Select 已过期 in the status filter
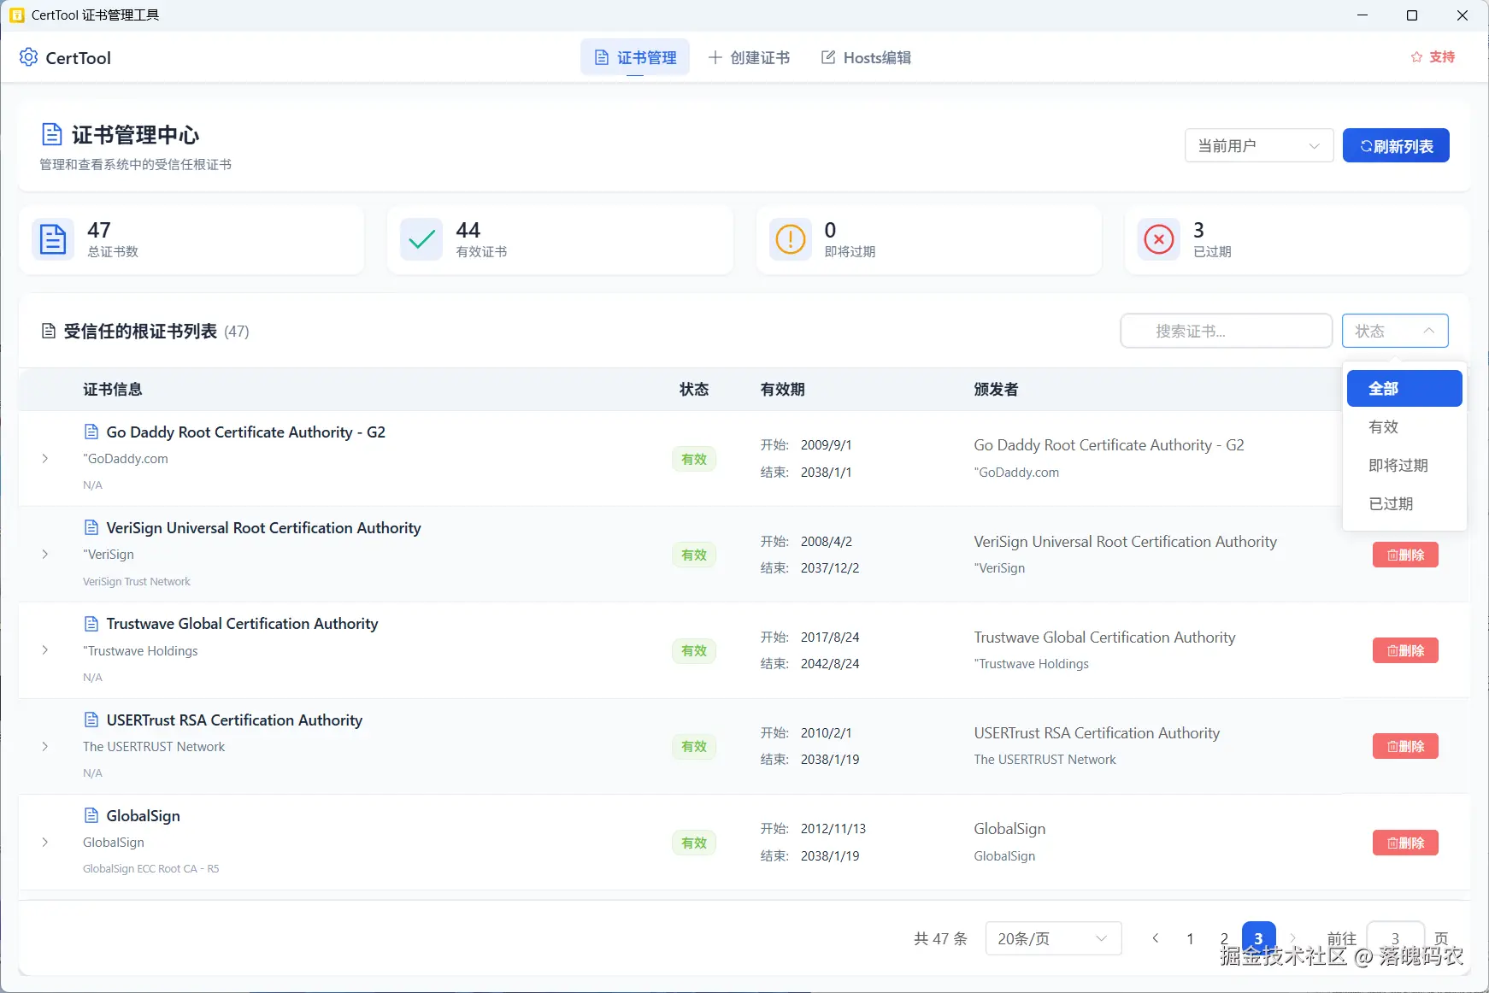This screenshot has height=993, width=1489. pyautogui.click(x=1404, y=504)
